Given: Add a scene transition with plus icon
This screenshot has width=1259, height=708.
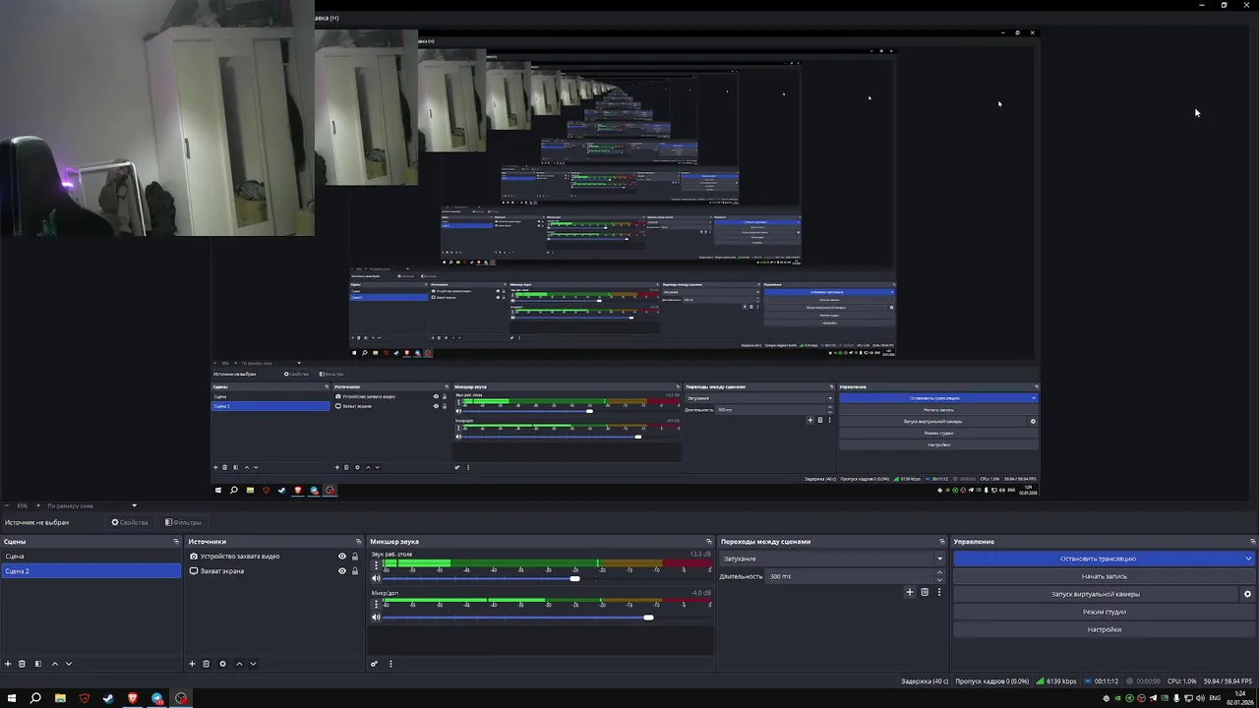Looking at the screenshot, I should click(x=910, y=592).
